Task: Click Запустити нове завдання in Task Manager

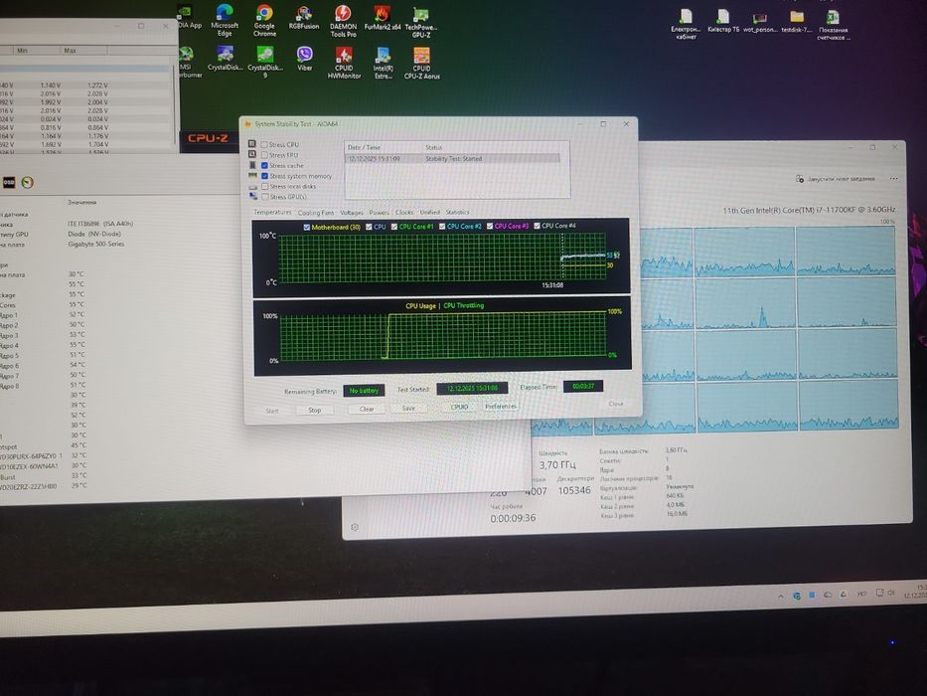Action: pyautogui.click(x=844, y=179)
